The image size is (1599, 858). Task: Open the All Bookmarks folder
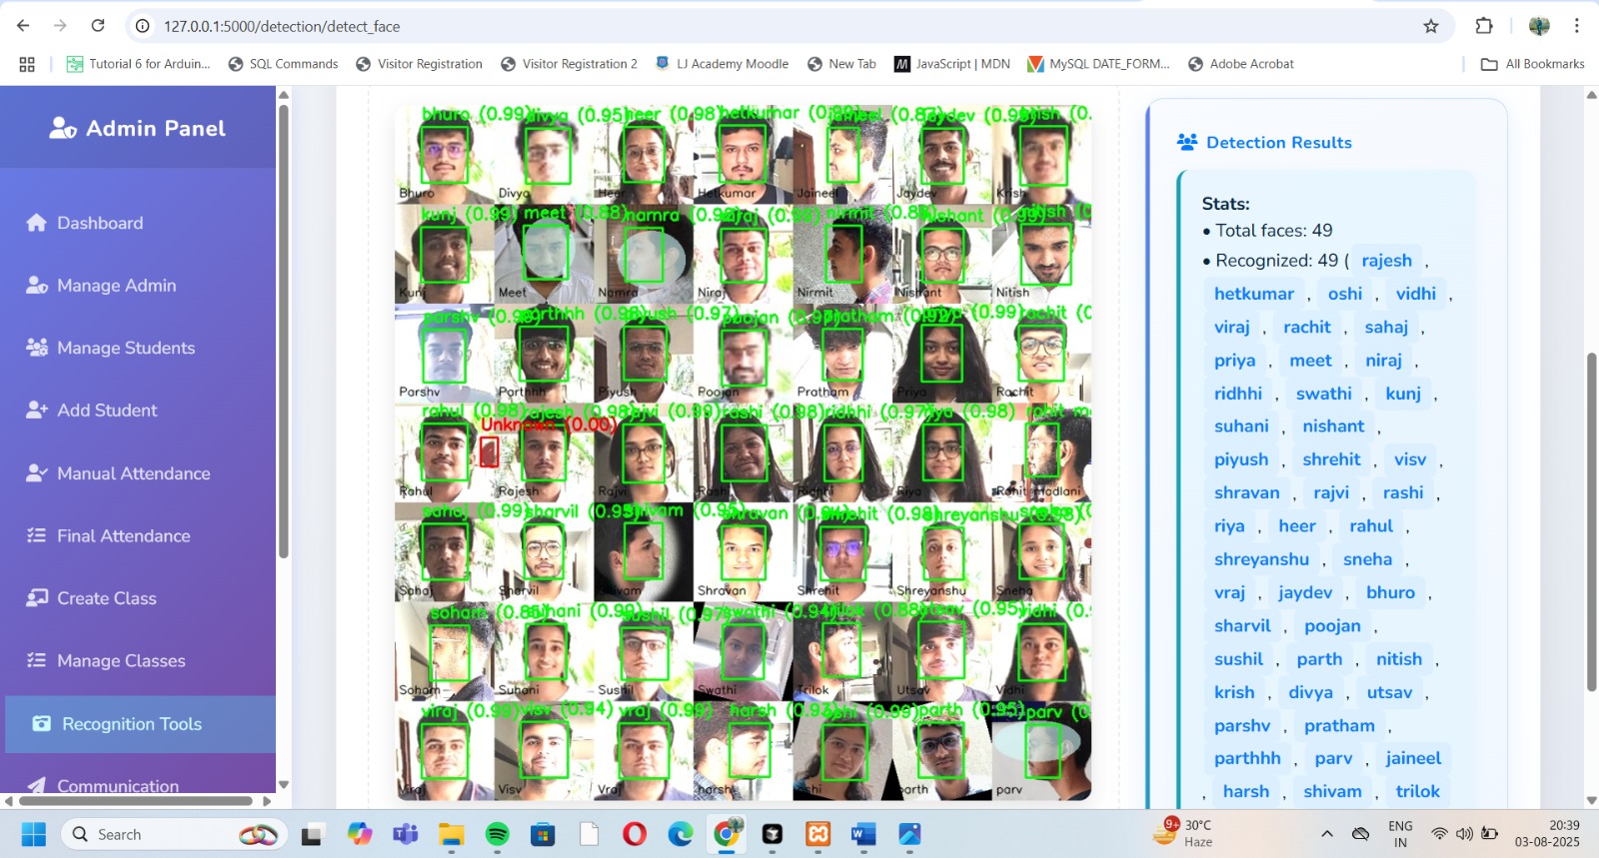point(1533,64)
